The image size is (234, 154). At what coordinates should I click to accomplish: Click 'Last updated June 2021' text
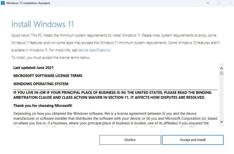click(x=33, y=68)
